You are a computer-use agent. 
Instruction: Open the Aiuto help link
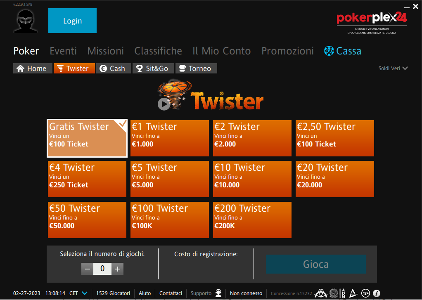click(145, 293)
